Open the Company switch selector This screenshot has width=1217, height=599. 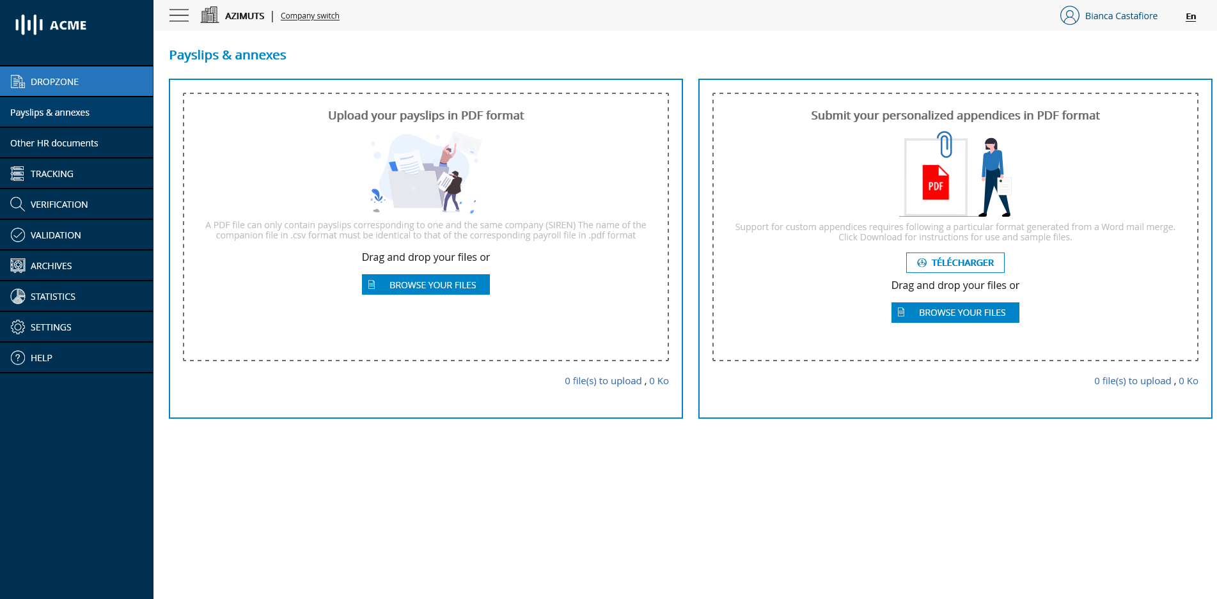[310, 15]
